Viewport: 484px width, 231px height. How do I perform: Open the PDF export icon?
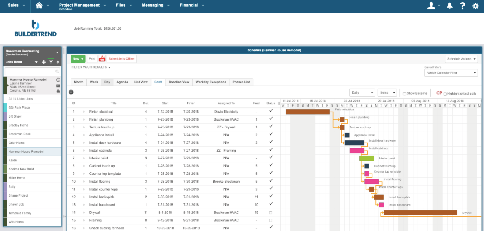[x=102, y=58]
